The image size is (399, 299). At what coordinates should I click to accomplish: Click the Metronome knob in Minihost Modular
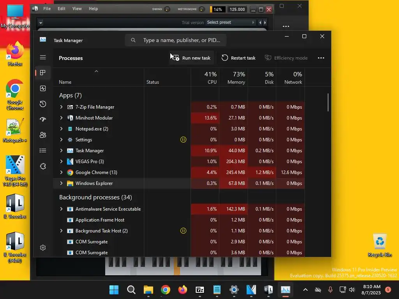tap(202, 9)
